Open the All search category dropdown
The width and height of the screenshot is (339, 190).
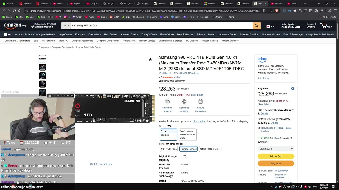point(66,26)
